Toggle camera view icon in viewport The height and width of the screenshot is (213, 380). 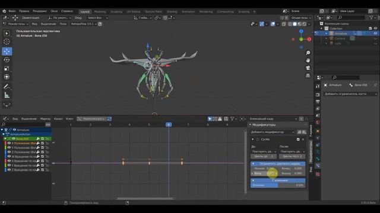308,68
